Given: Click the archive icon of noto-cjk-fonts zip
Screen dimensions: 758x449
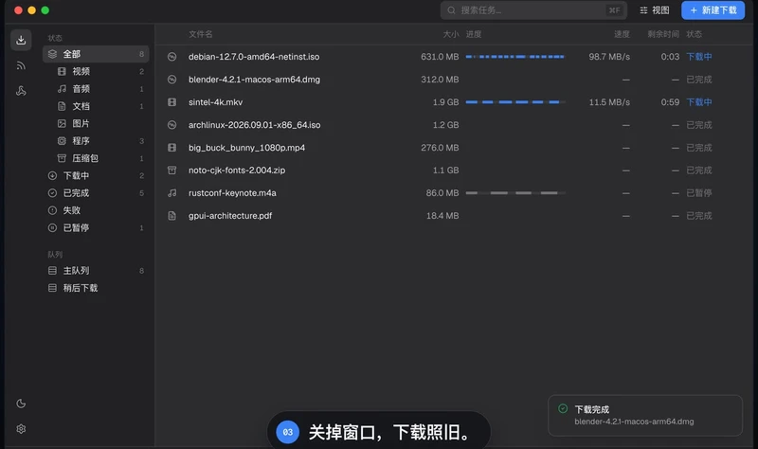Looking at the screenshot, I should click(x=171, y=171).
